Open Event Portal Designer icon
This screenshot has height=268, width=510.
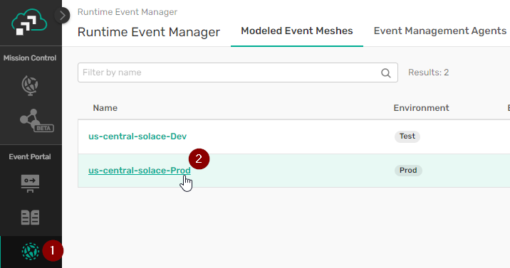coord(30,183)
